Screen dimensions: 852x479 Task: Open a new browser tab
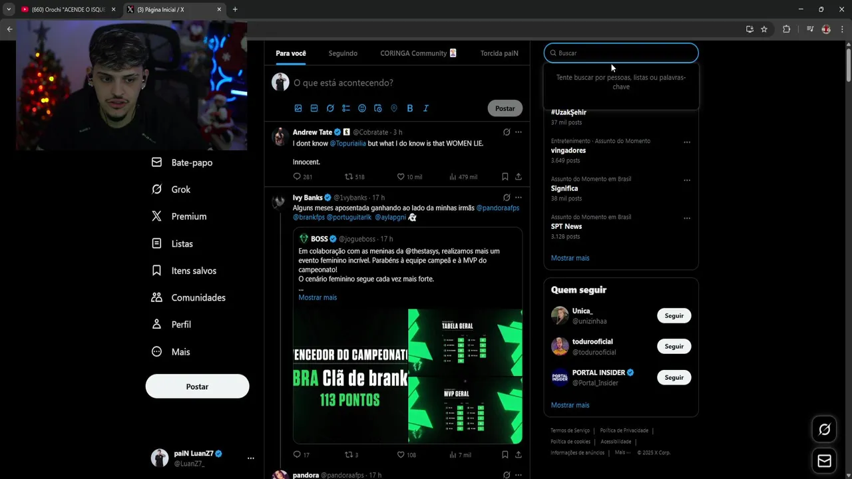click(234, 9)
